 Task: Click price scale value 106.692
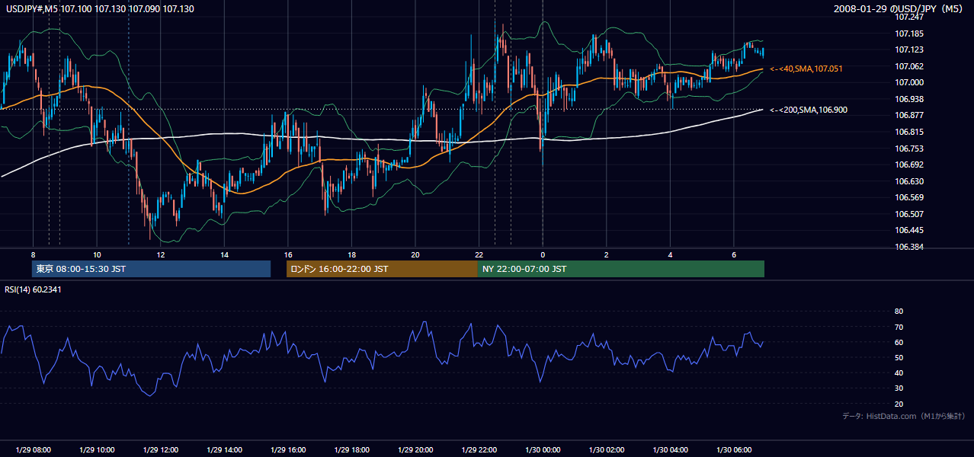click(x=908, y=165)
